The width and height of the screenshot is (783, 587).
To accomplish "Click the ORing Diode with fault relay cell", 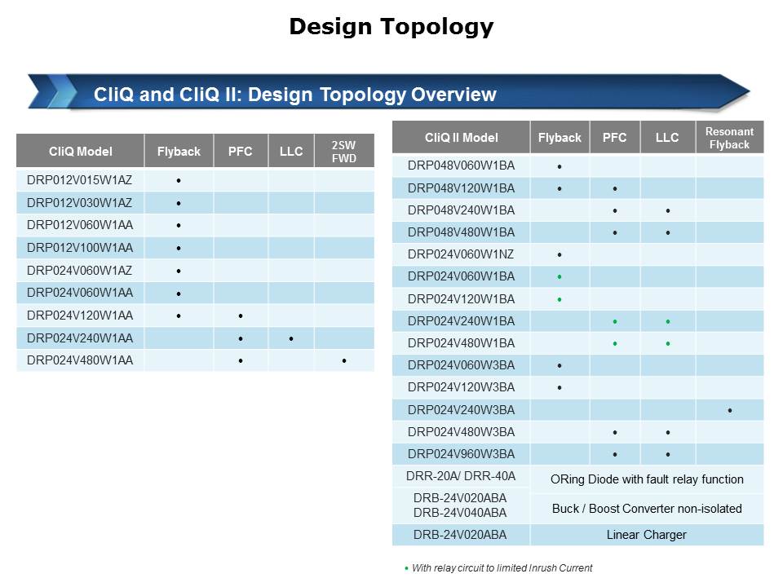I will 647,479.
